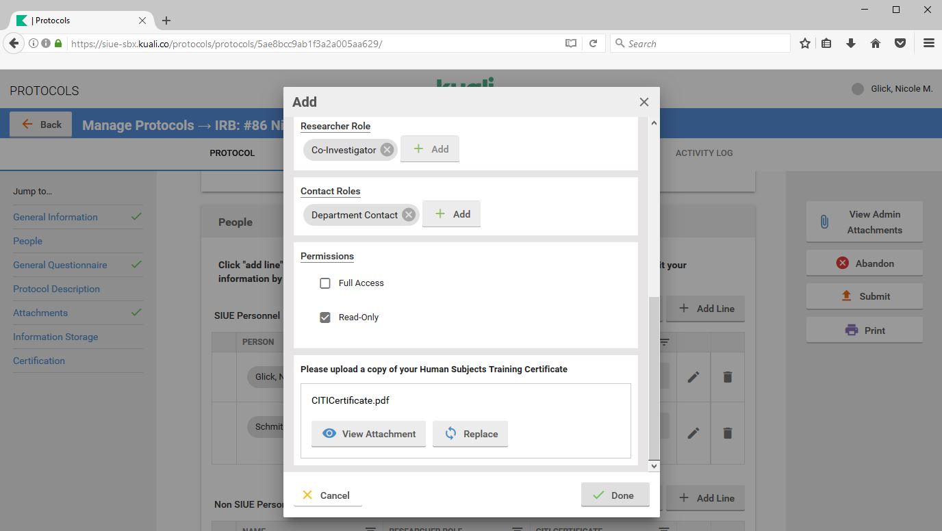This screenshot has width=942, height=531.
Task: Click the Firefox bookmark star icon
Action: pos(805,43)
